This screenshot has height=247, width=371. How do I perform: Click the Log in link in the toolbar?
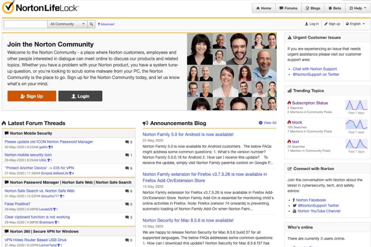click(x=312, y=24)
